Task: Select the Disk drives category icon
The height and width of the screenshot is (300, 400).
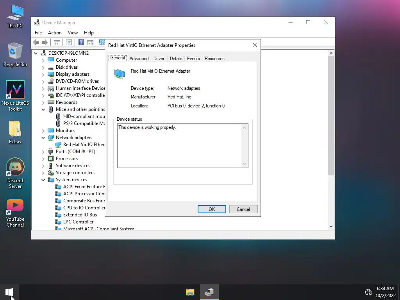Action: [51, 67]
